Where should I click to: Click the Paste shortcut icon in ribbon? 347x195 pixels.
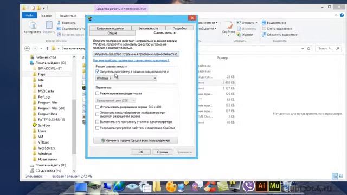tap(59, 35)
